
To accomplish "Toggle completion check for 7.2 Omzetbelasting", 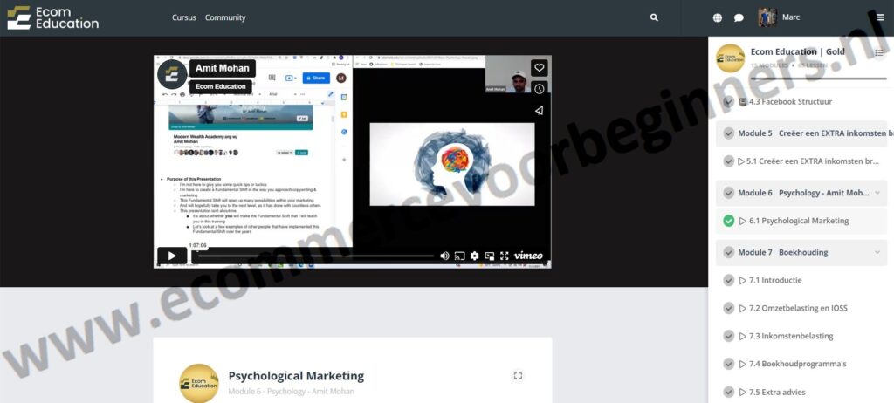I will 728,309.
